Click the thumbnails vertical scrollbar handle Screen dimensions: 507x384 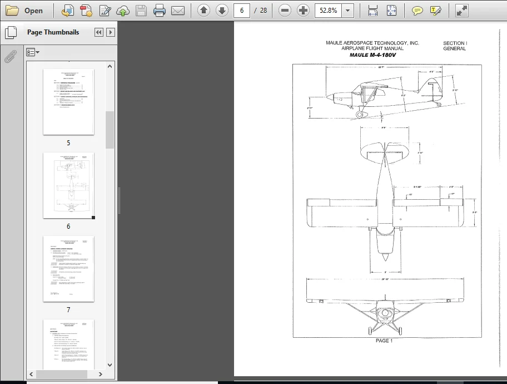pos(110,130)
